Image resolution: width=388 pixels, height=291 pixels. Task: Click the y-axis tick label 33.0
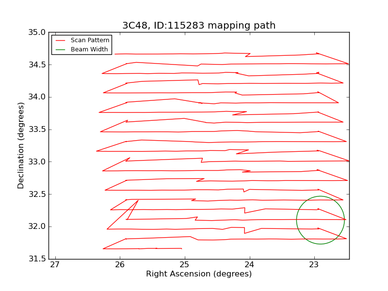pyautogui.click(x=37, y=162)
